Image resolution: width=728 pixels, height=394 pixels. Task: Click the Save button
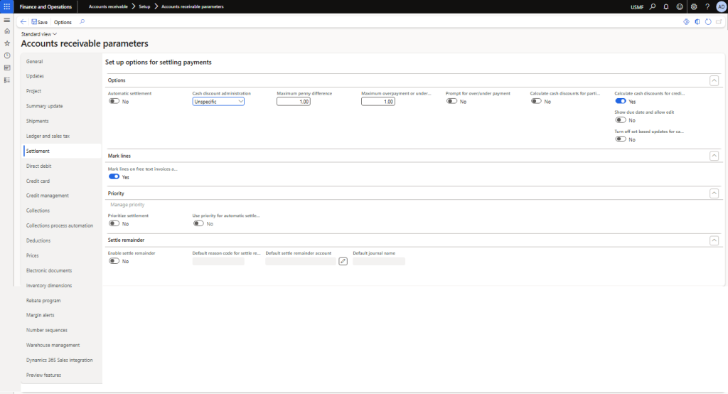pos(40,22)
